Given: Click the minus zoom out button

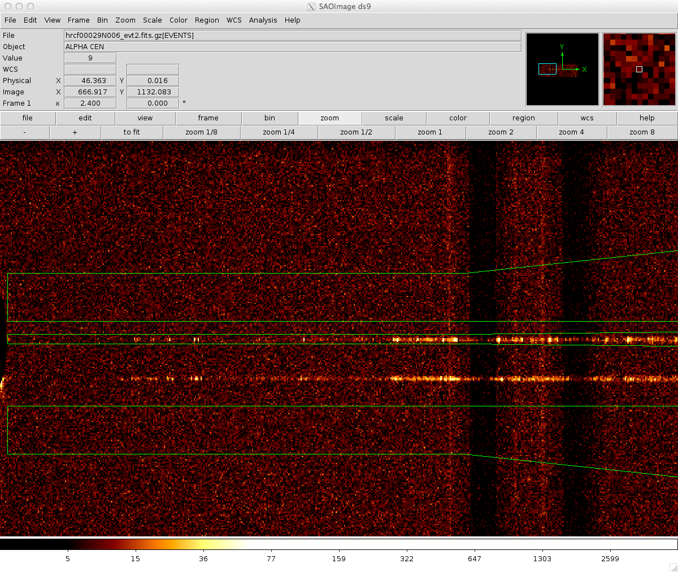Looking at the screenshot, I should point(25,132).
